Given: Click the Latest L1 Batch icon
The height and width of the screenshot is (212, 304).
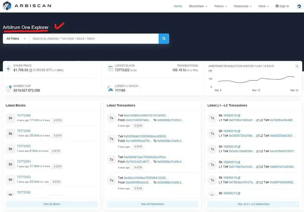Looking at the screenshot, I should click(110, 89).
